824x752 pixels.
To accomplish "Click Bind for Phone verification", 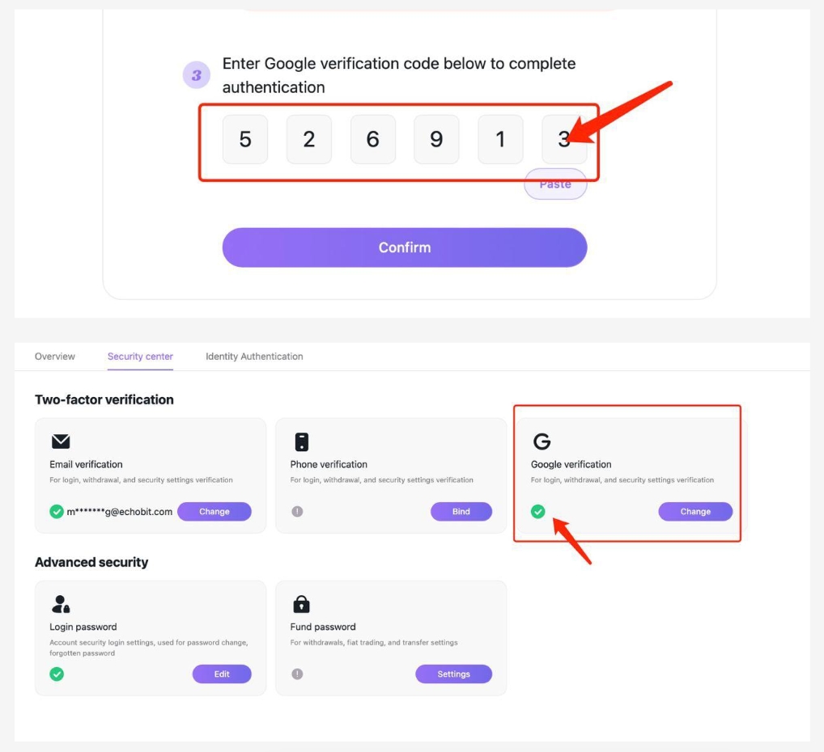I will (461, 512).
